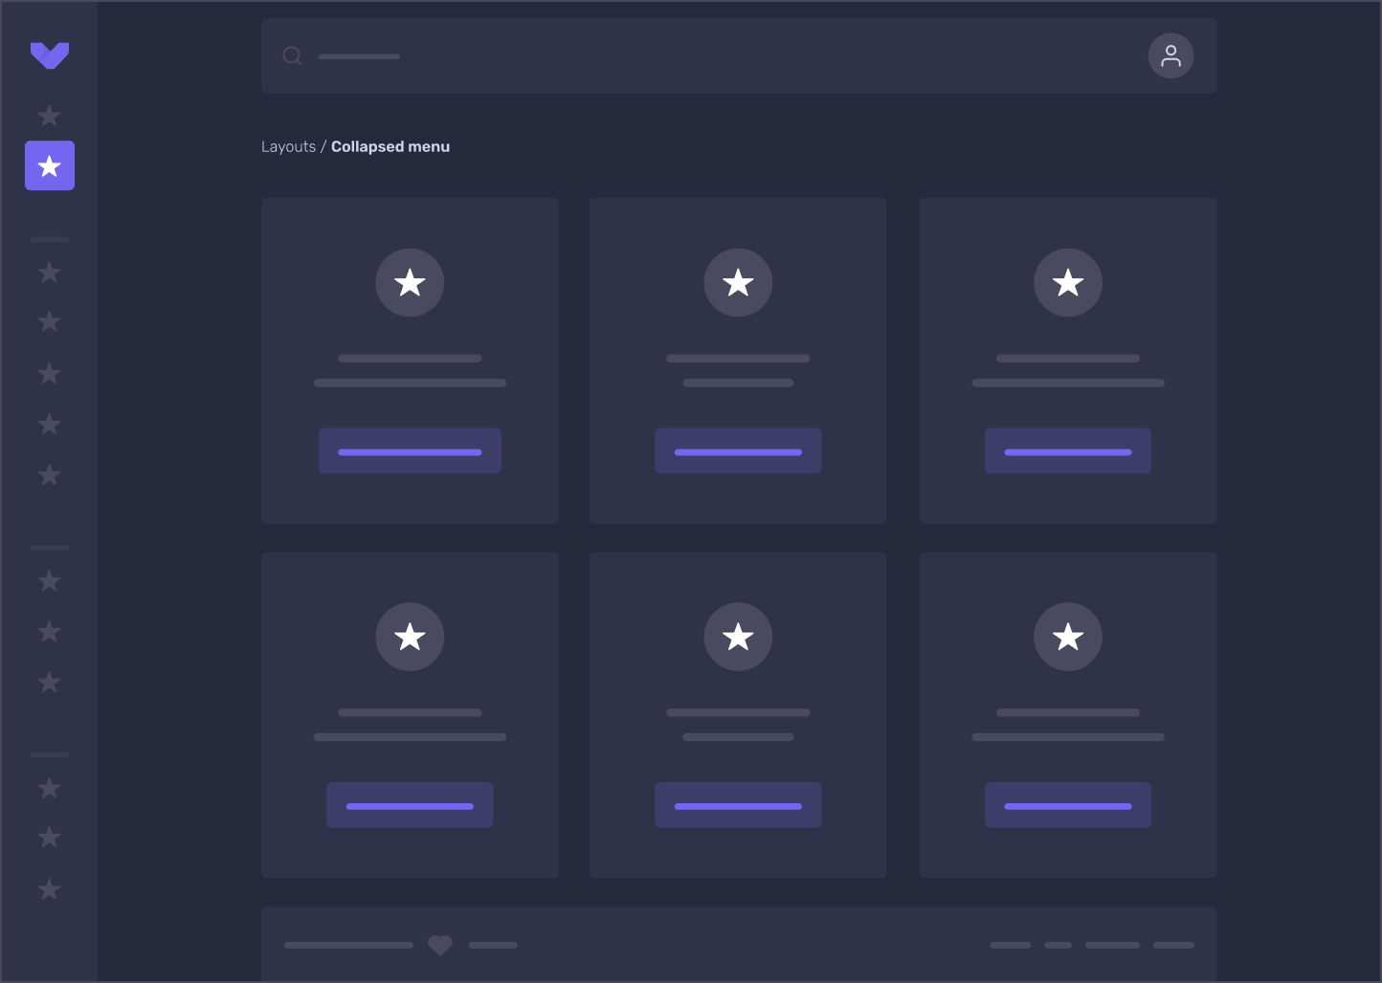Select the star icon in the first card
Viewport: 1382px width, 983px height.
(410, 282)
